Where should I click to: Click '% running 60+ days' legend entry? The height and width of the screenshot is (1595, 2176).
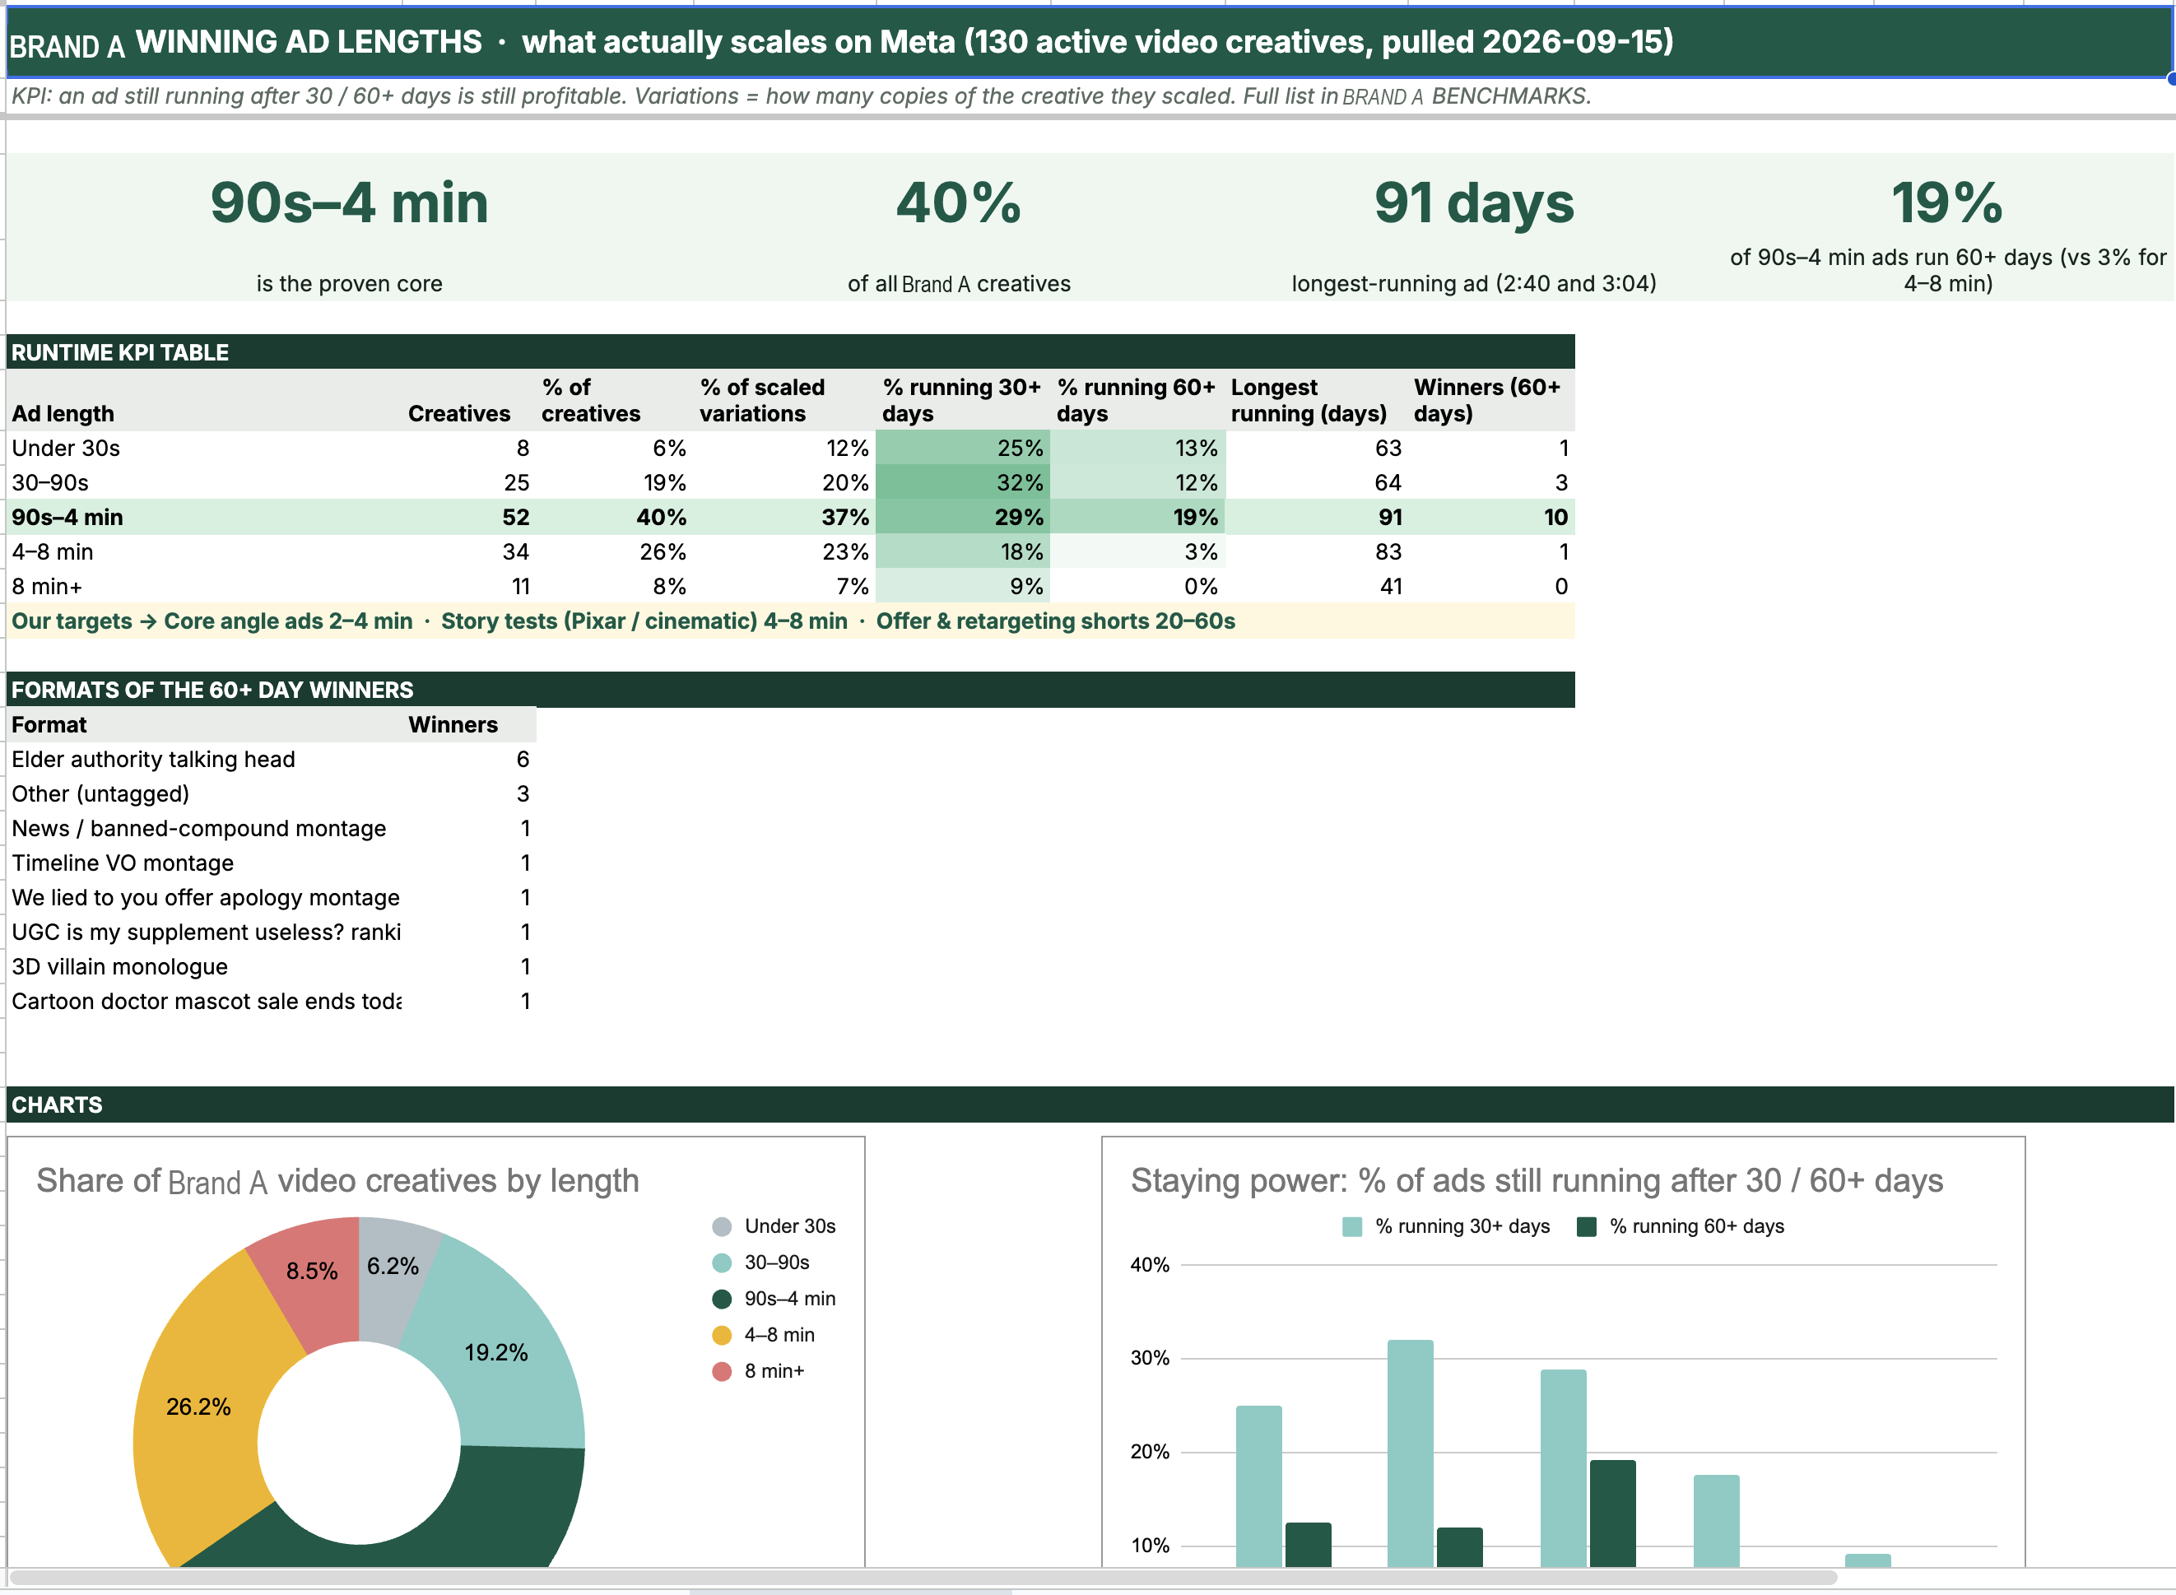(1681, 1227)
